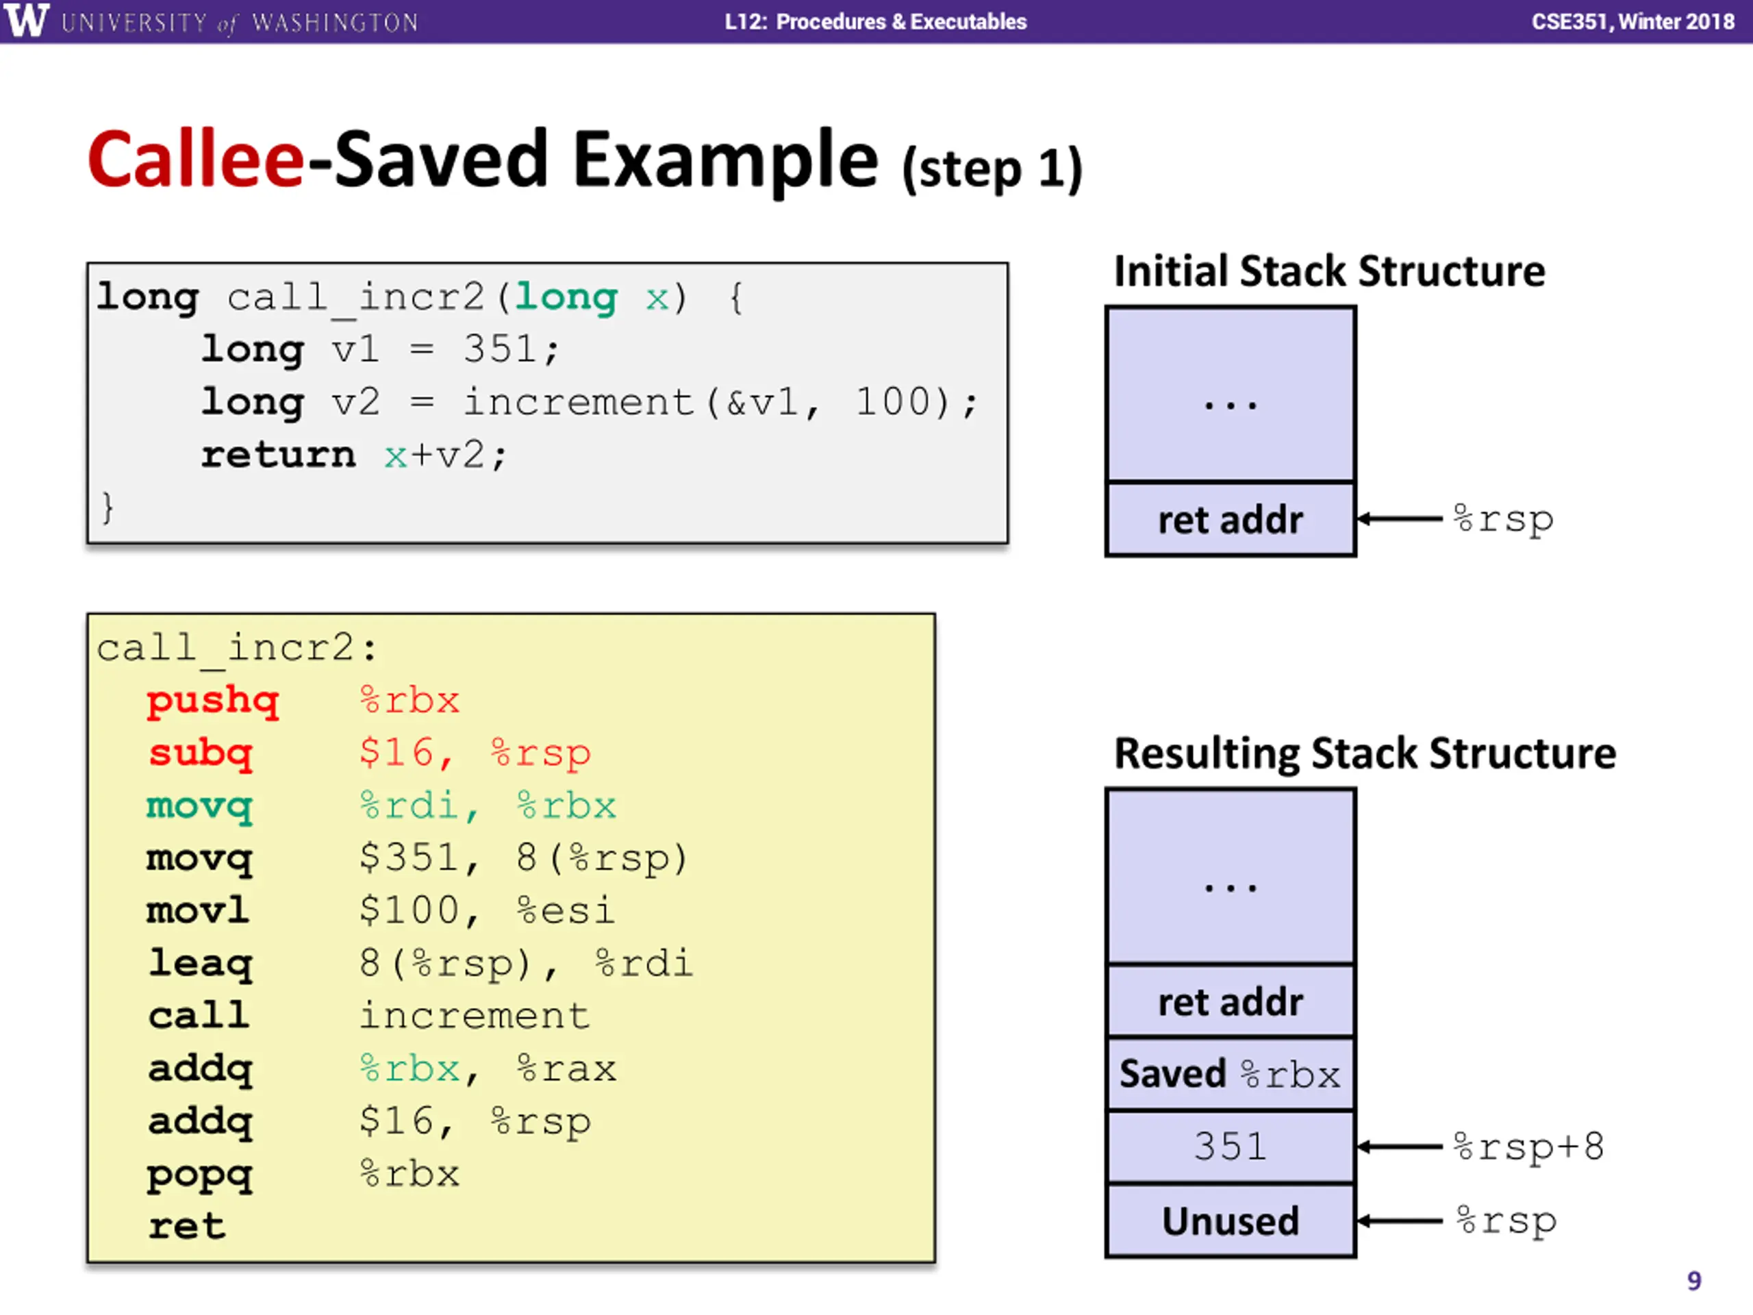Click the '(step 1)' text in title
The width and height of the screenshot is (1753, 1315).
point(992,169)
